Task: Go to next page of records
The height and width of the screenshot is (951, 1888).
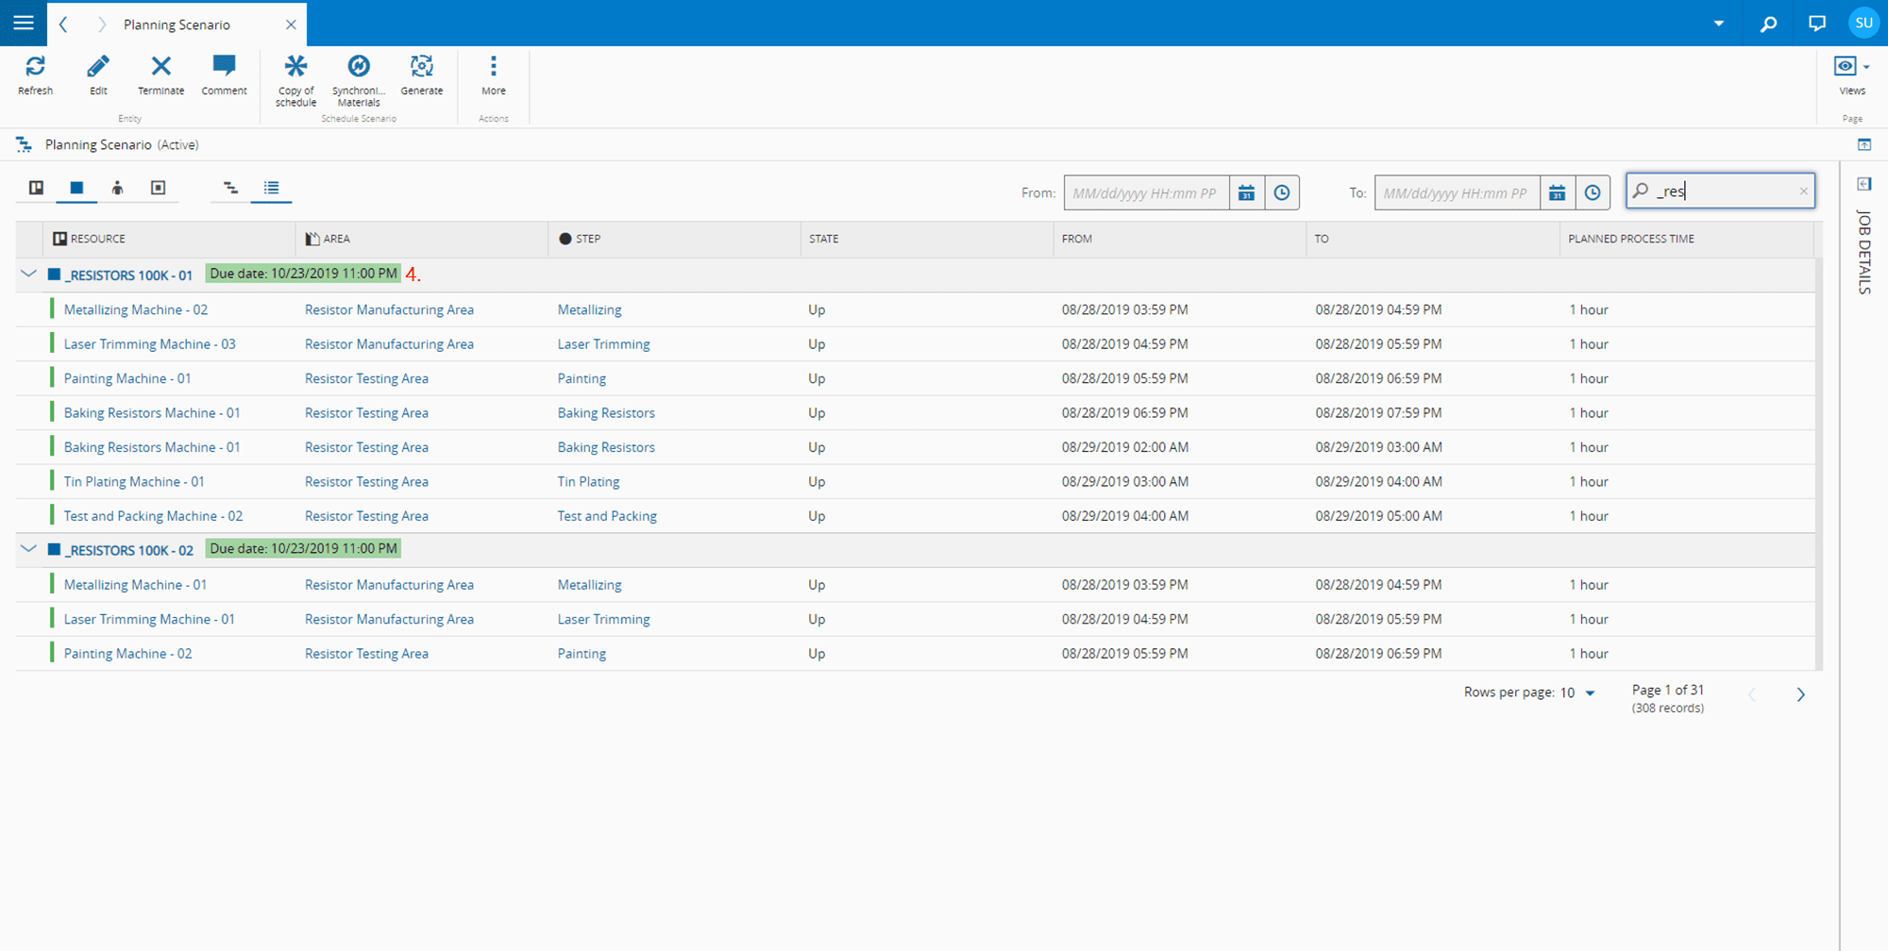Action: [x=1800, y=695]
